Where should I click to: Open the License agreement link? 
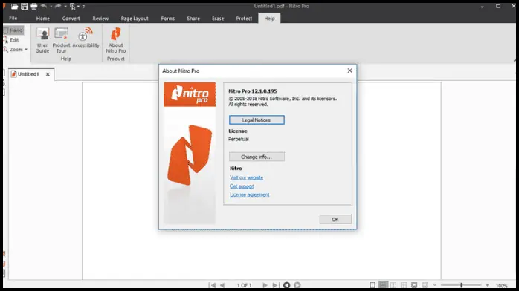(x=250, y=195)
